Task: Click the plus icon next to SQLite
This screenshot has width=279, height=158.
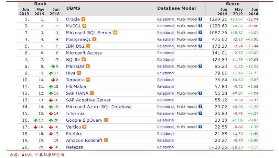Action: point(84,59)
